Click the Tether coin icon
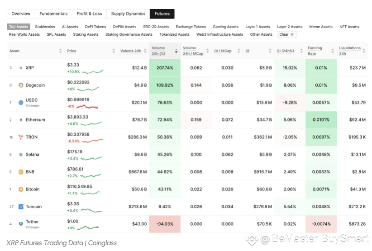This screenshot has height=251, width=372. [21, 224]
